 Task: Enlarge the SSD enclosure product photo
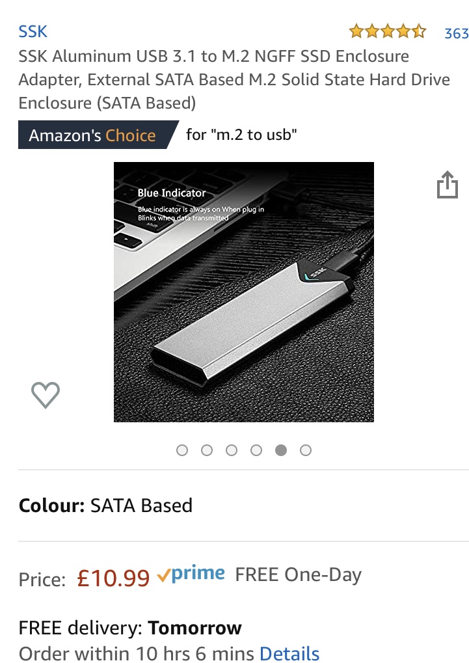coord(243,291)
